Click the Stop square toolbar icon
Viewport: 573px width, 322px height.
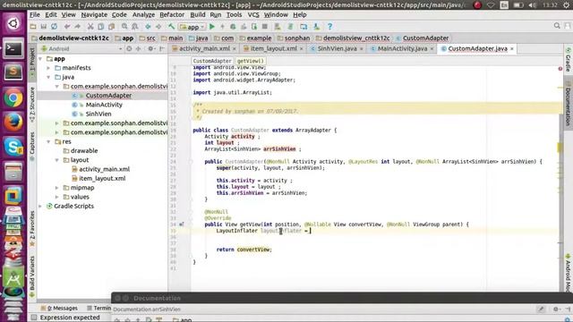265,27
